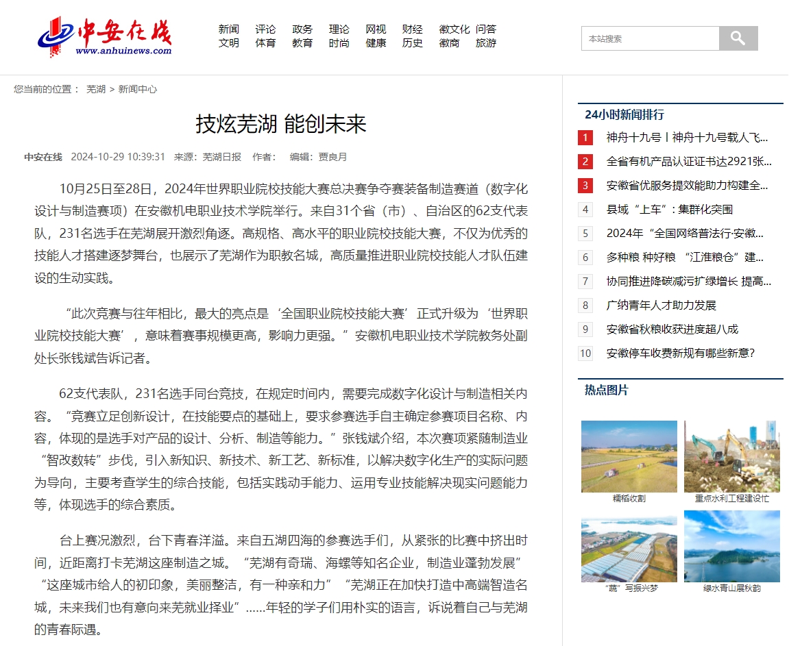Click the magnifier search button
This screenshot has width=789, height=646.
(738, 38)
